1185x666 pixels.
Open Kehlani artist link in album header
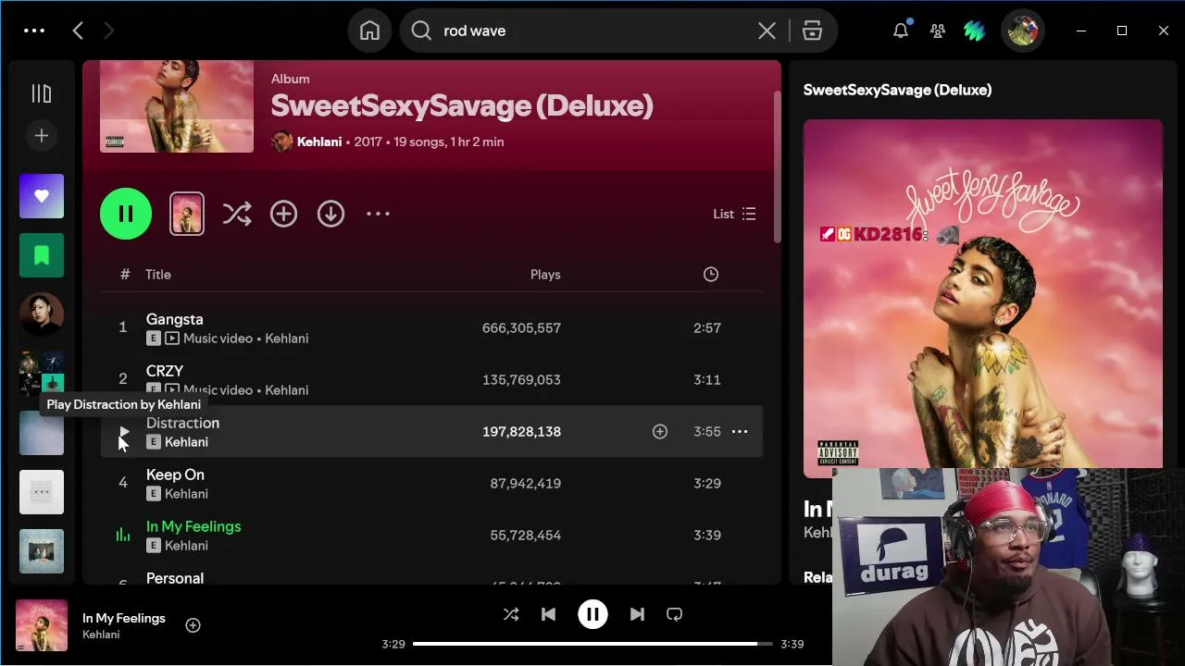pos(319,142)
